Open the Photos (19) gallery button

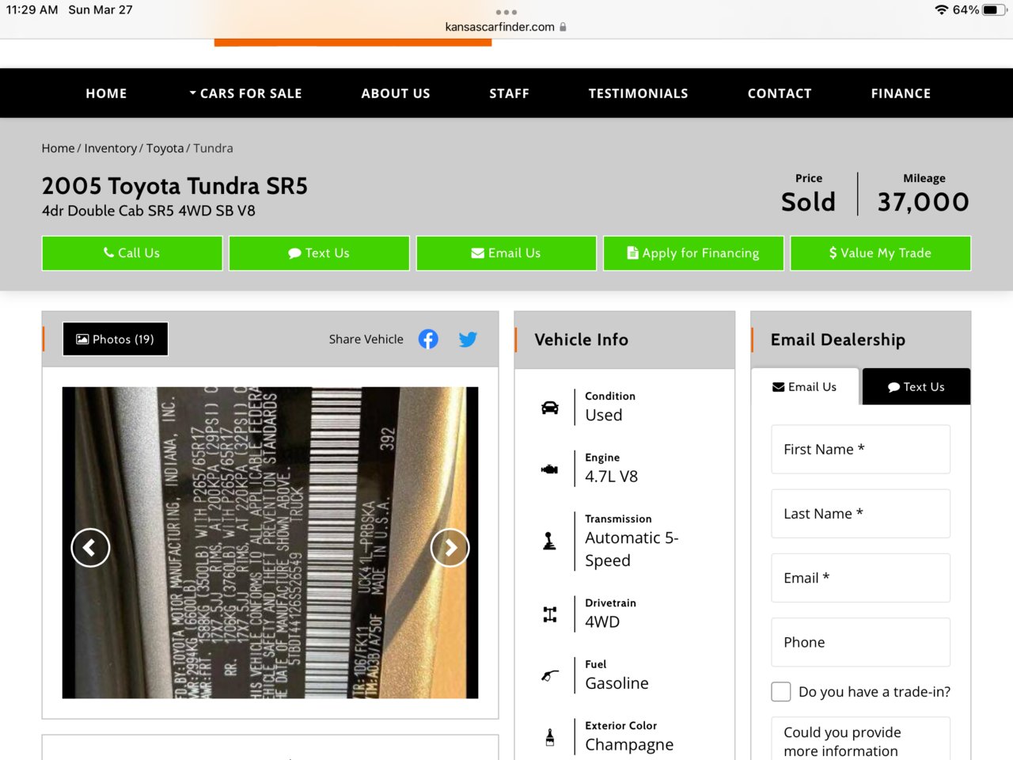click(x=116, y=339)
